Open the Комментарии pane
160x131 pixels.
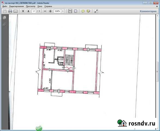point(148,11)
